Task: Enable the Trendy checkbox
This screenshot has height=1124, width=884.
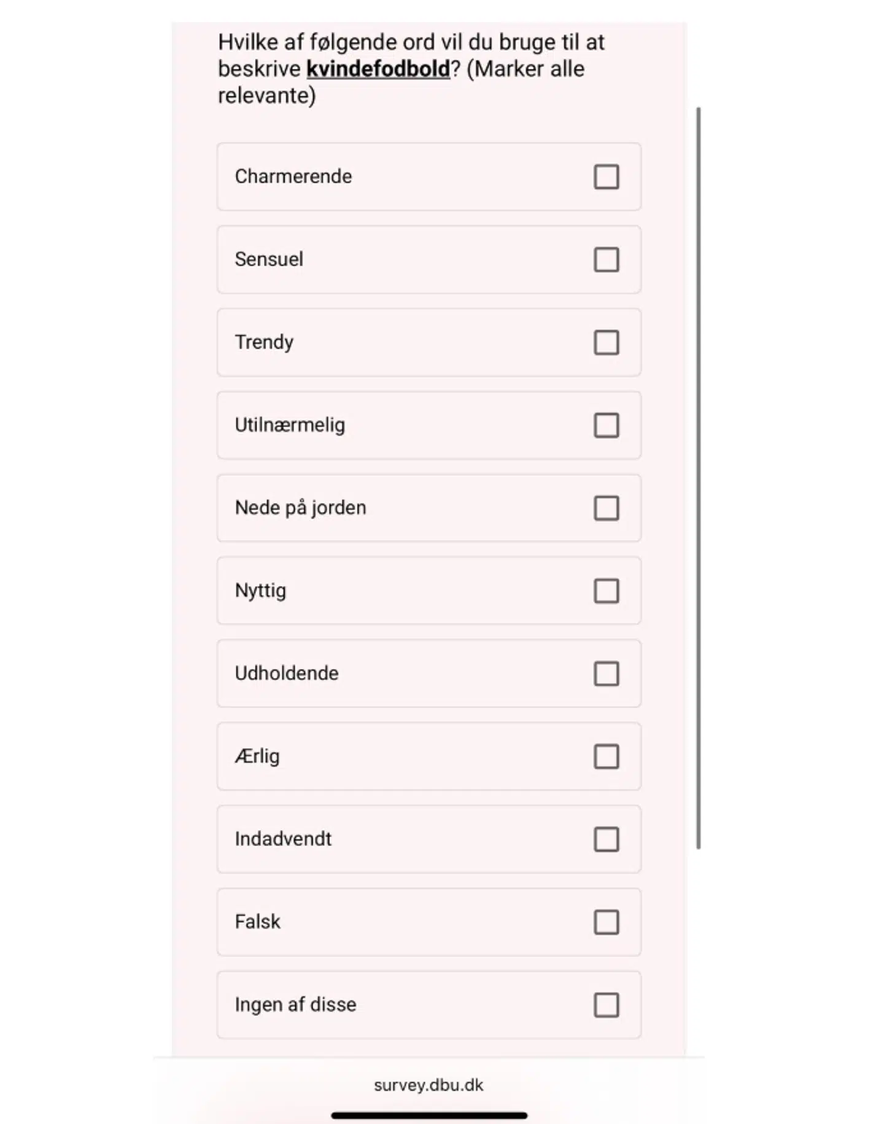Action: 606,342
